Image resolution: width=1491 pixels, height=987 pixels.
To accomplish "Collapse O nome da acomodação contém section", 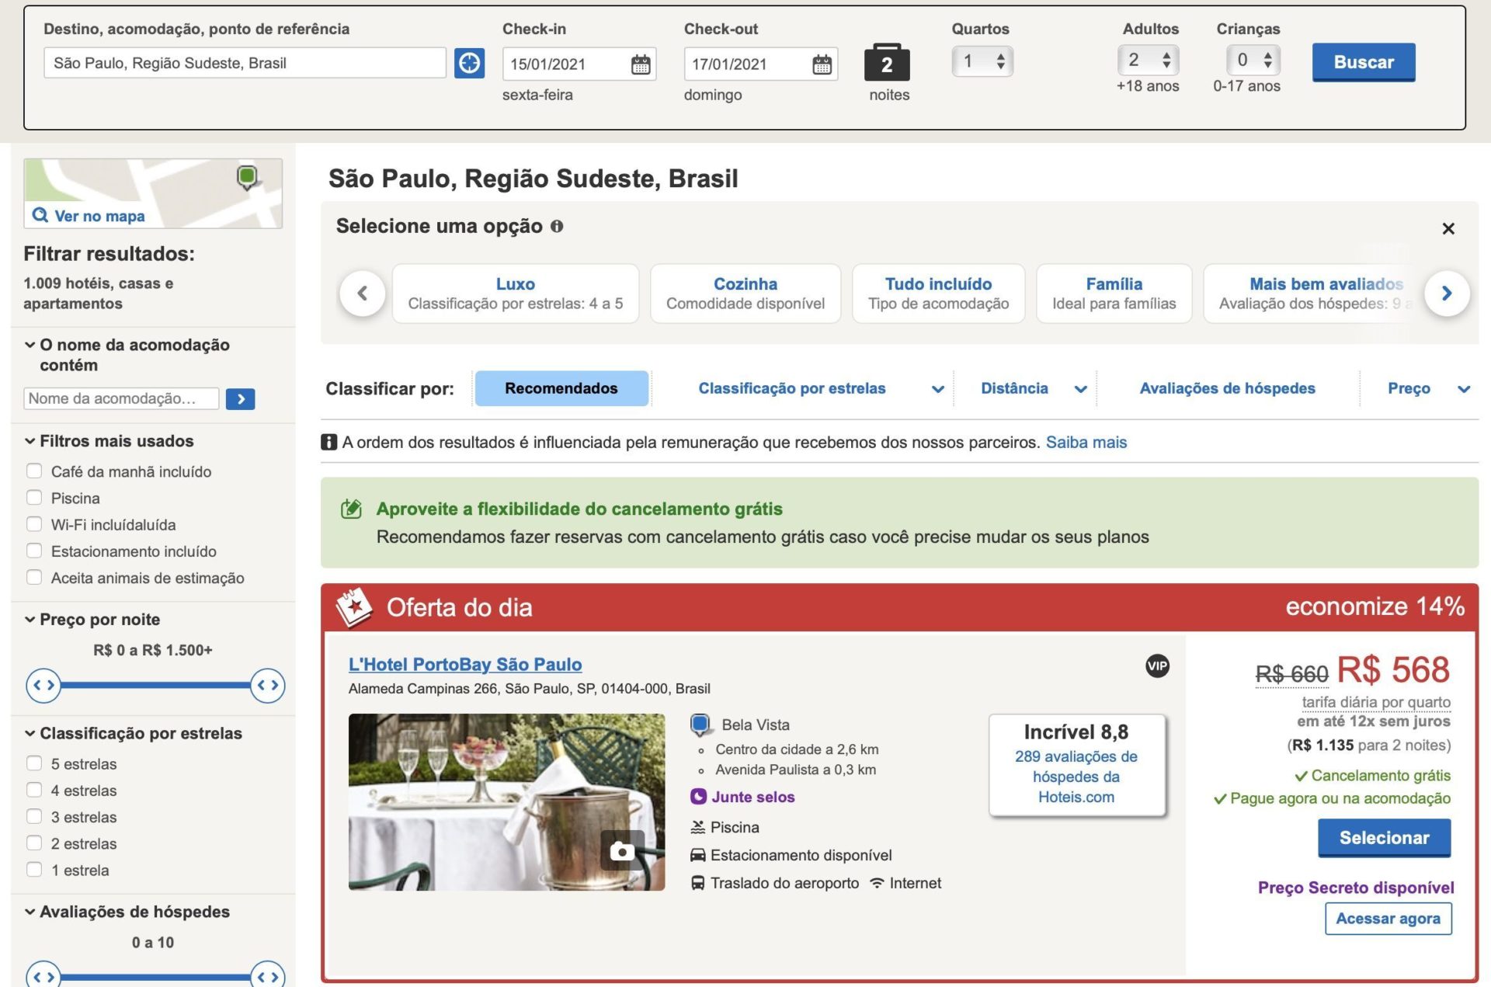I will pyautogui.click(x=30, y=345).
